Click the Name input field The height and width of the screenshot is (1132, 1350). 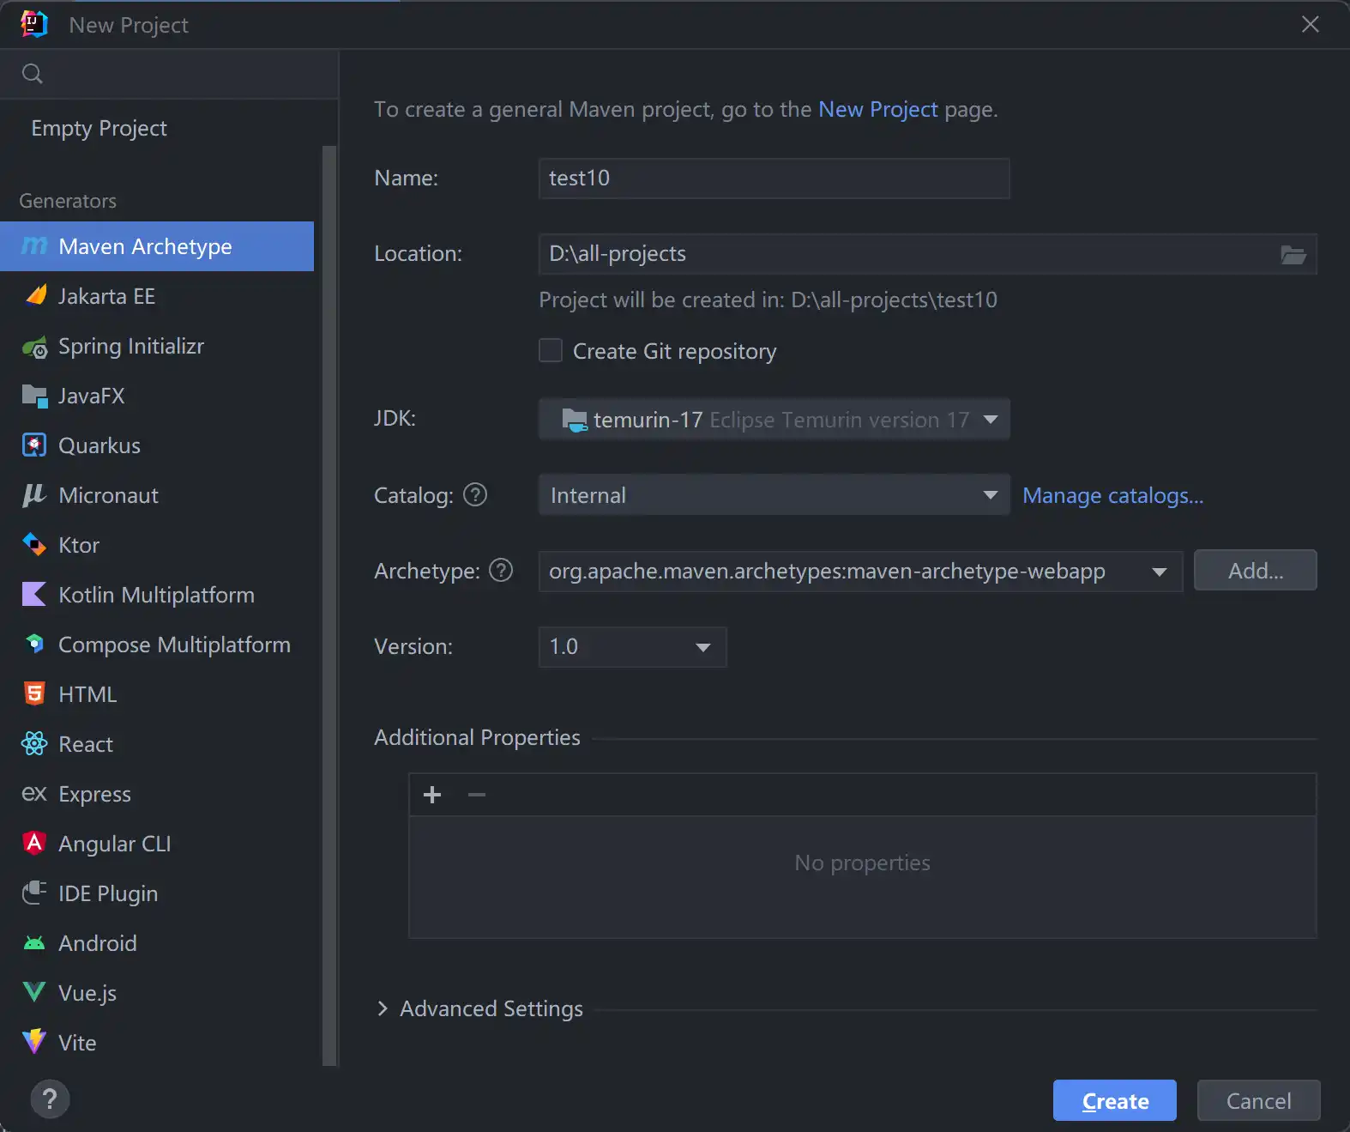point(774,178)
